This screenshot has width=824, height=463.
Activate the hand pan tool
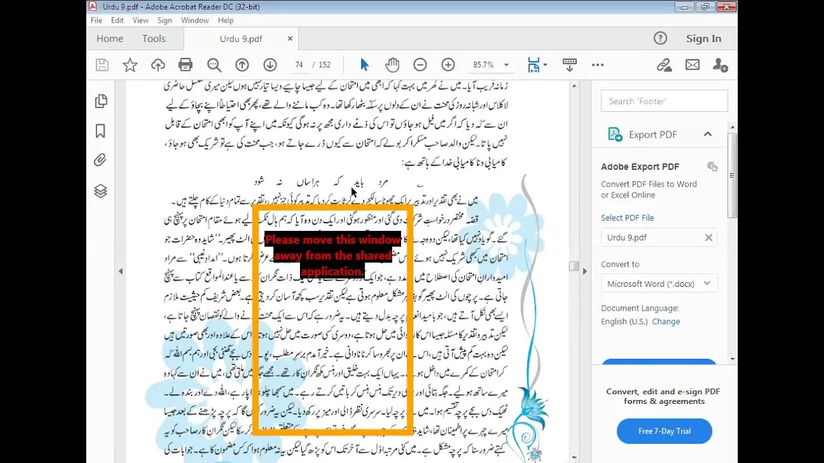tap(392, 65)
